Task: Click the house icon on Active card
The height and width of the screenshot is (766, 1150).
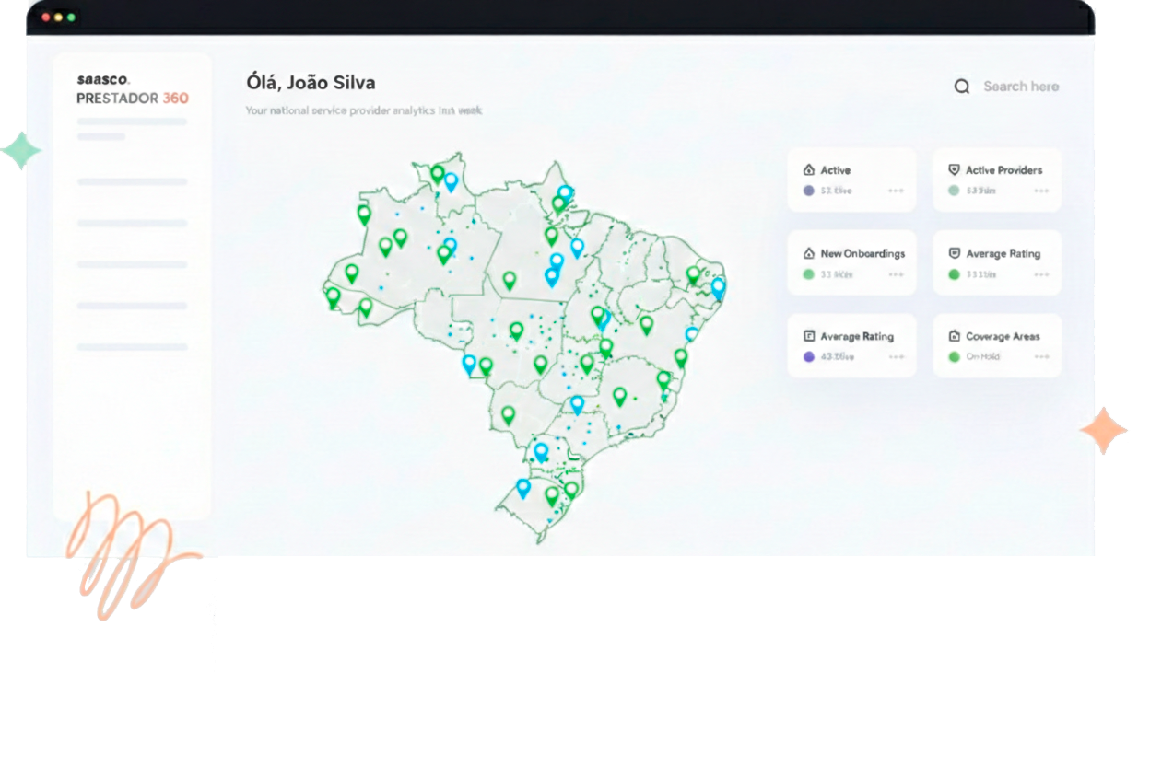Action: point(809,170)
